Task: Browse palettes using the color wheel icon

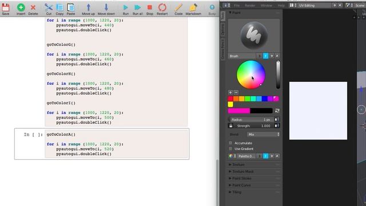Action: tap(232, 156)
